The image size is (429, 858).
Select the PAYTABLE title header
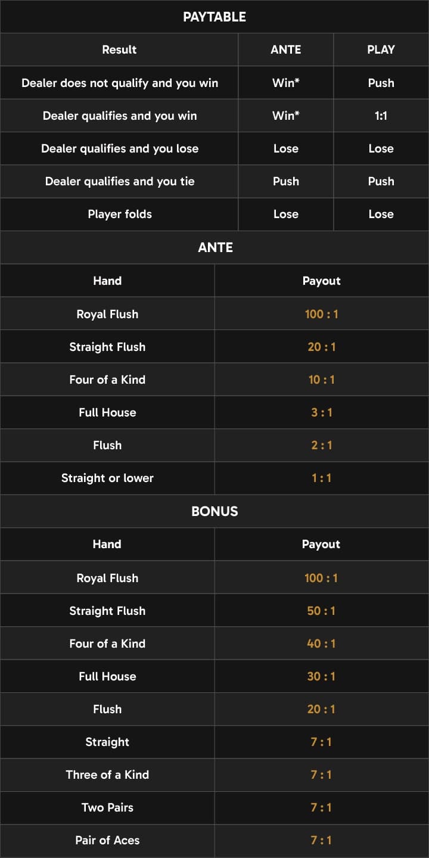coord(214,17)
